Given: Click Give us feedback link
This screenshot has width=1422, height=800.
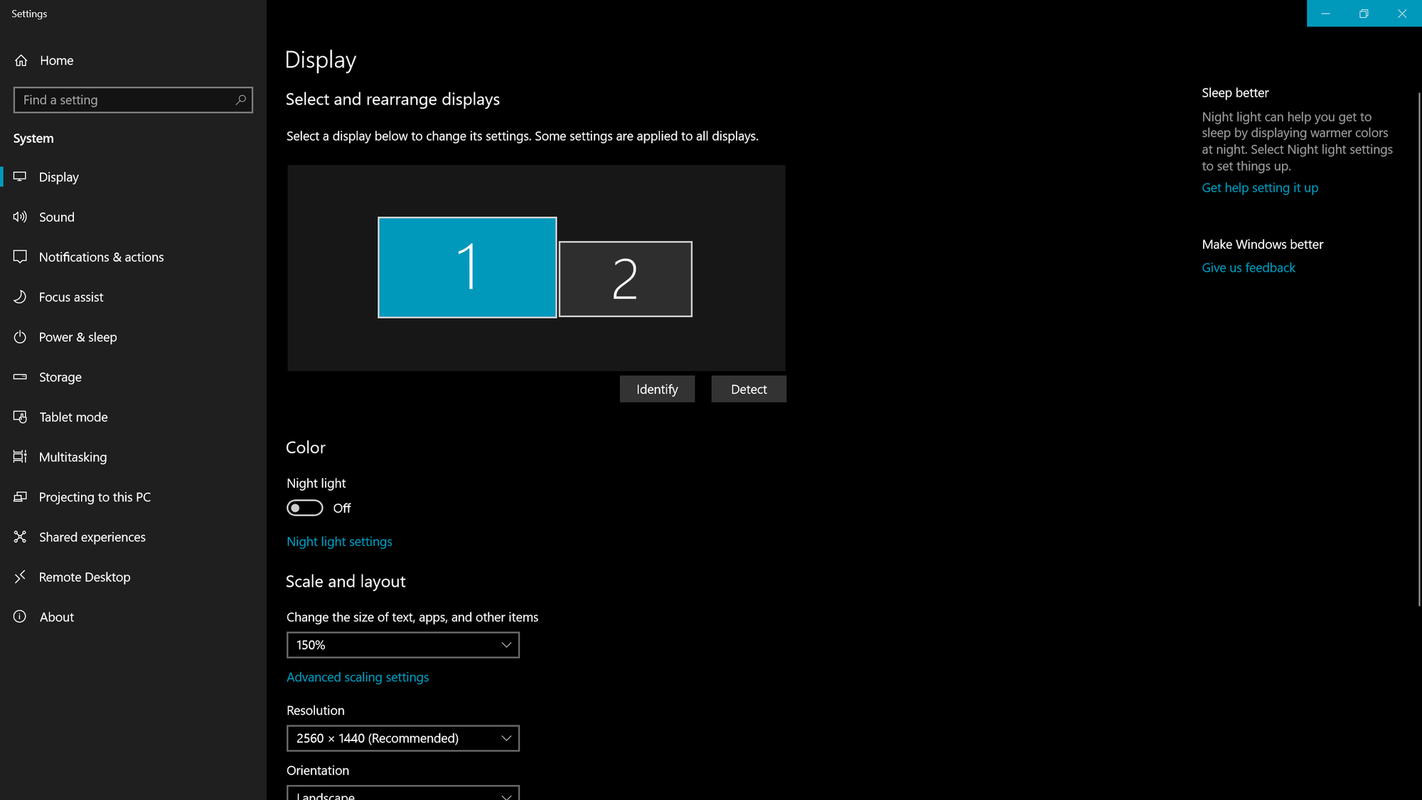Looking at the screenshot, I should point(1249,268).
